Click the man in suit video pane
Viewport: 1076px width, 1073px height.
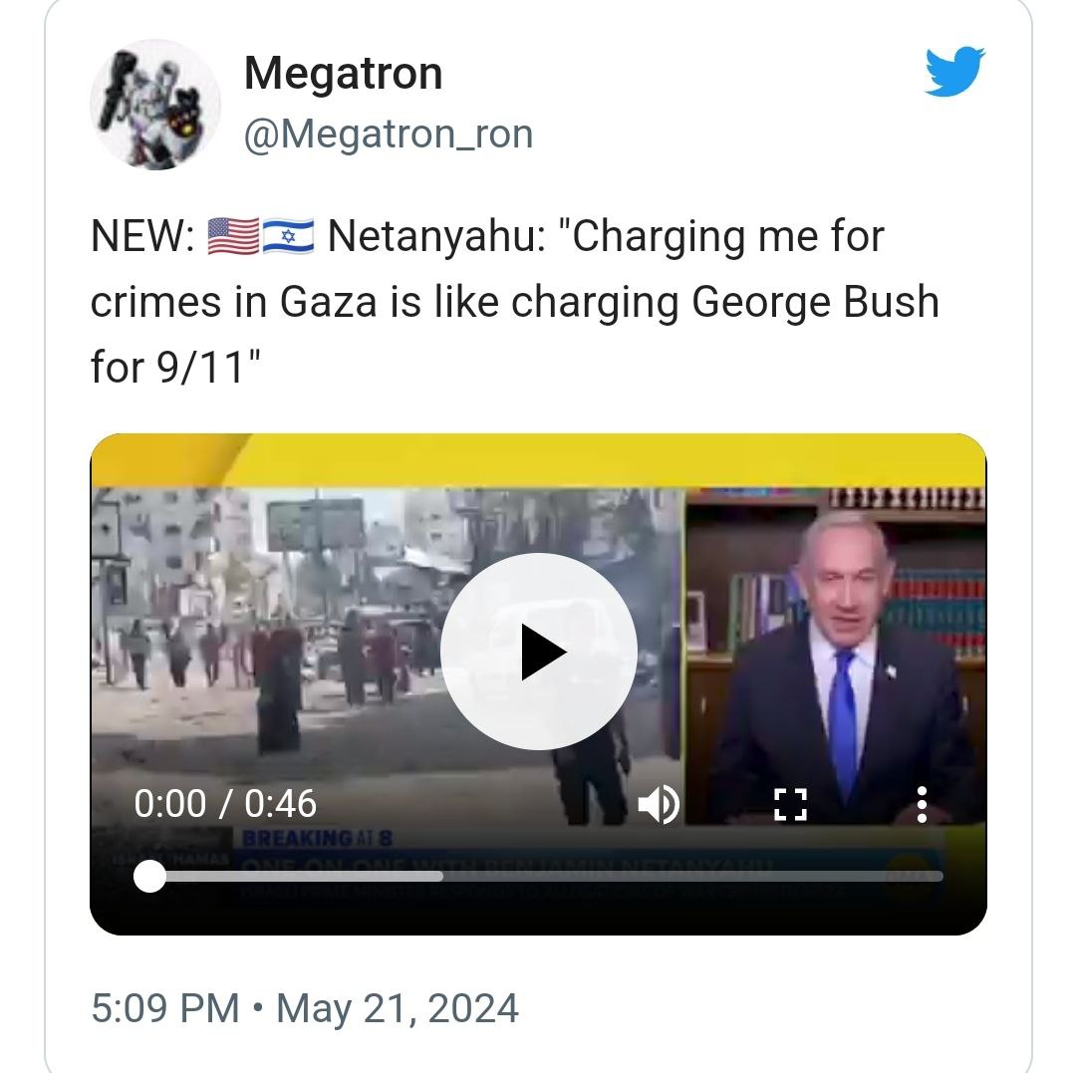tap(836, 656)
